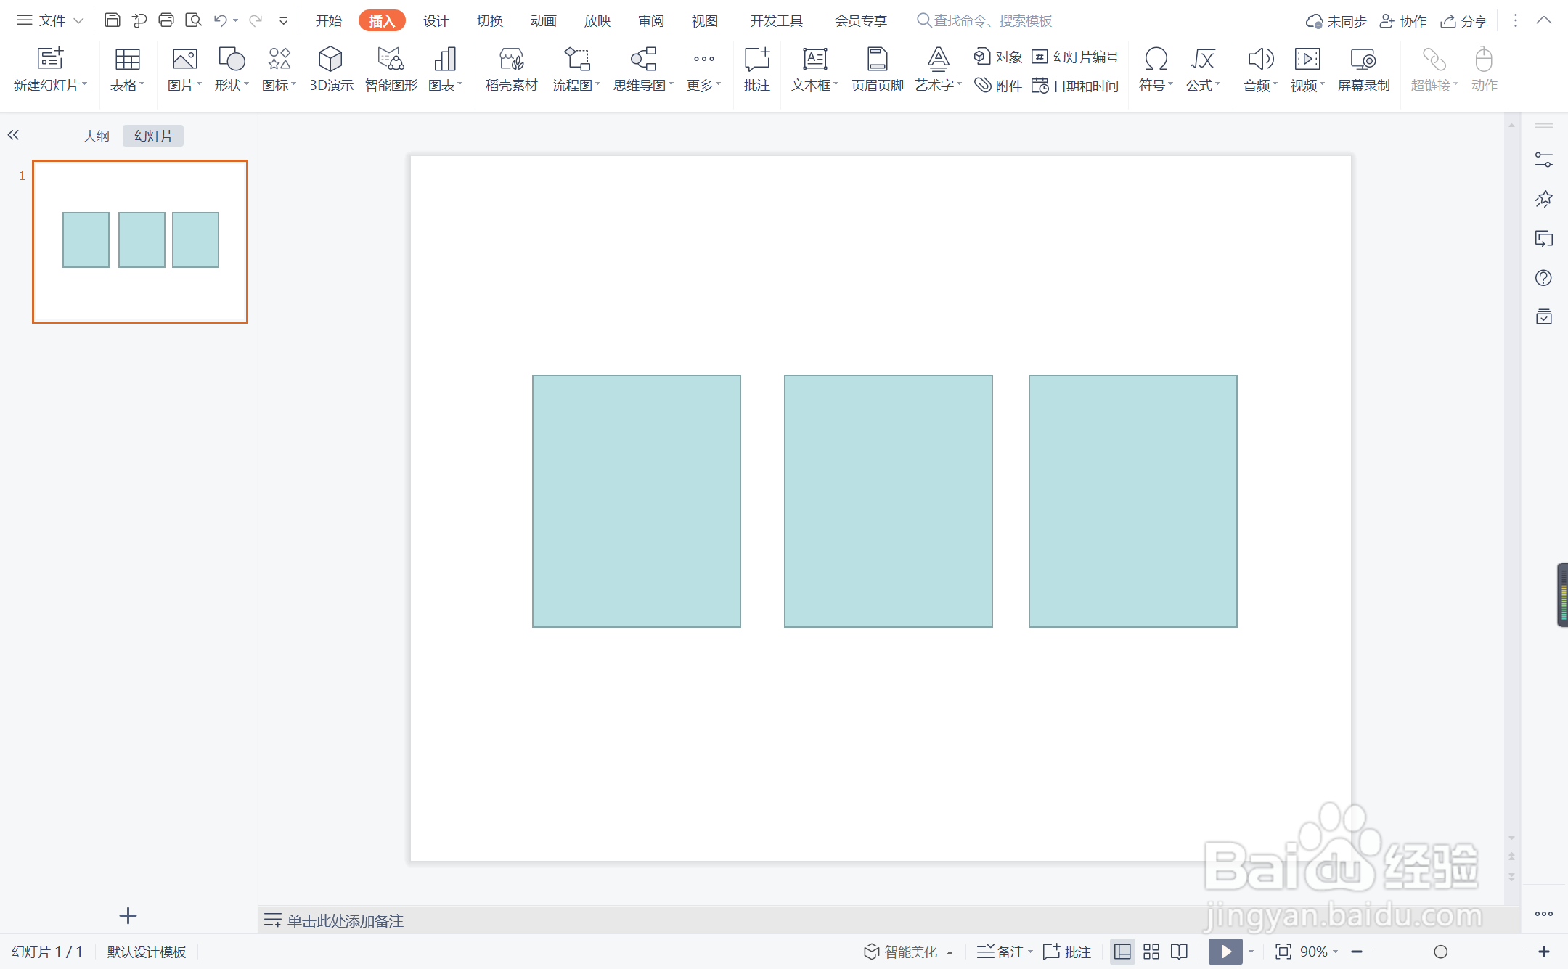
Task: Click the 屏幕录制 screen recording icon
Action: (x=1363, y=60)
